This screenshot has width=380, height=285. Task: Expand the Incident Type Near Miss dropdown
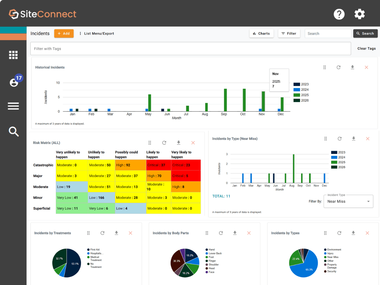pyautogui.click(x=348, y=202)
